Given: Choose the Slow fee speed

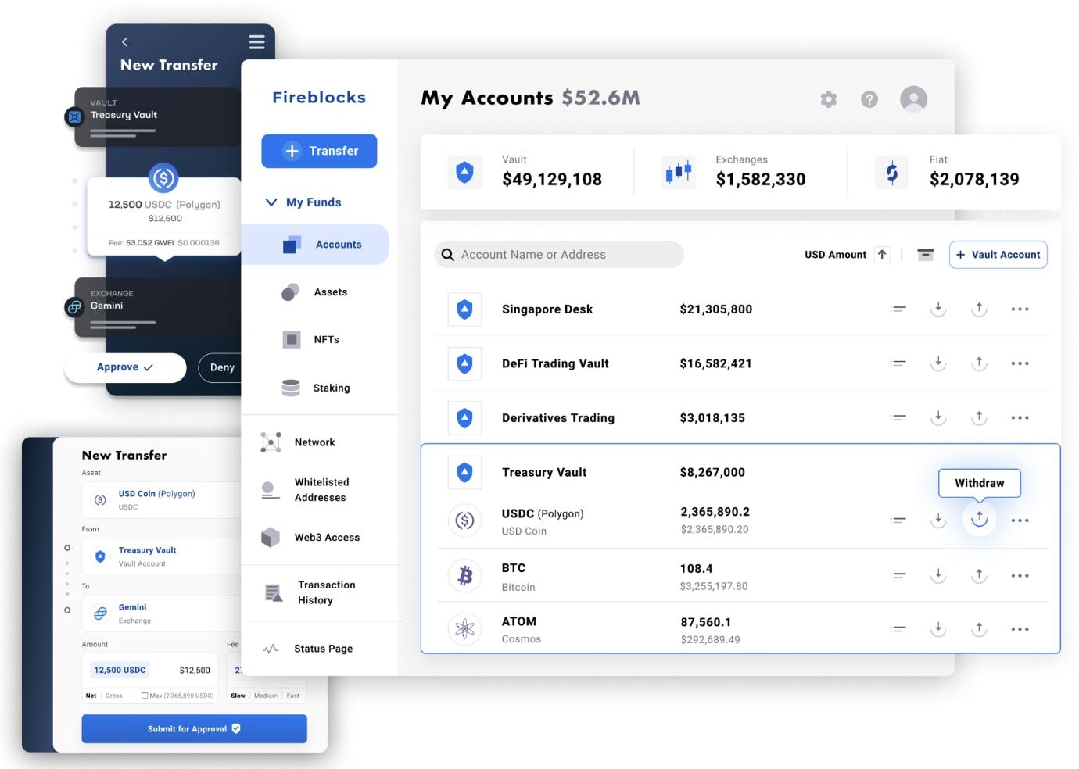Looking at the screenshot, I should pyautogui.click(x=238, y=696).
